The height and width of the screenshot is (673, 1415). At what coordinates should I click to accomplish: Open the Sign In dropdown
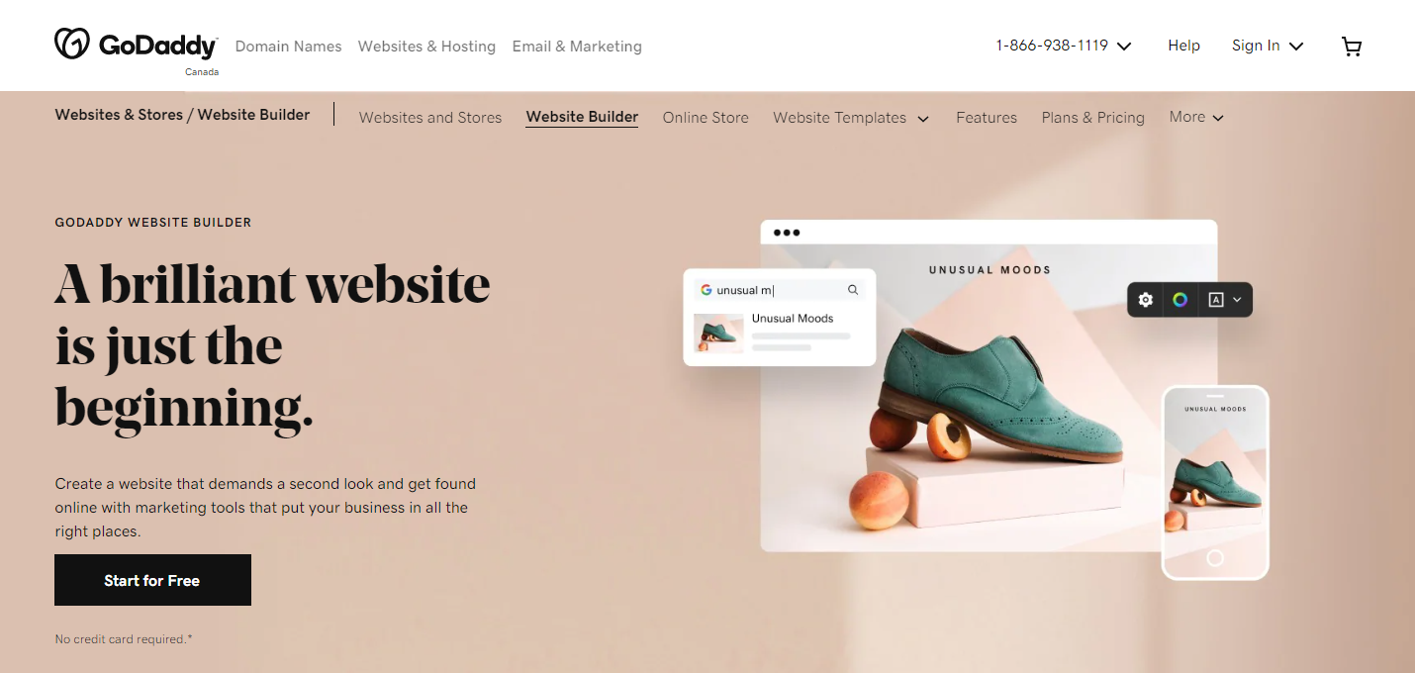pos(1268,46)
